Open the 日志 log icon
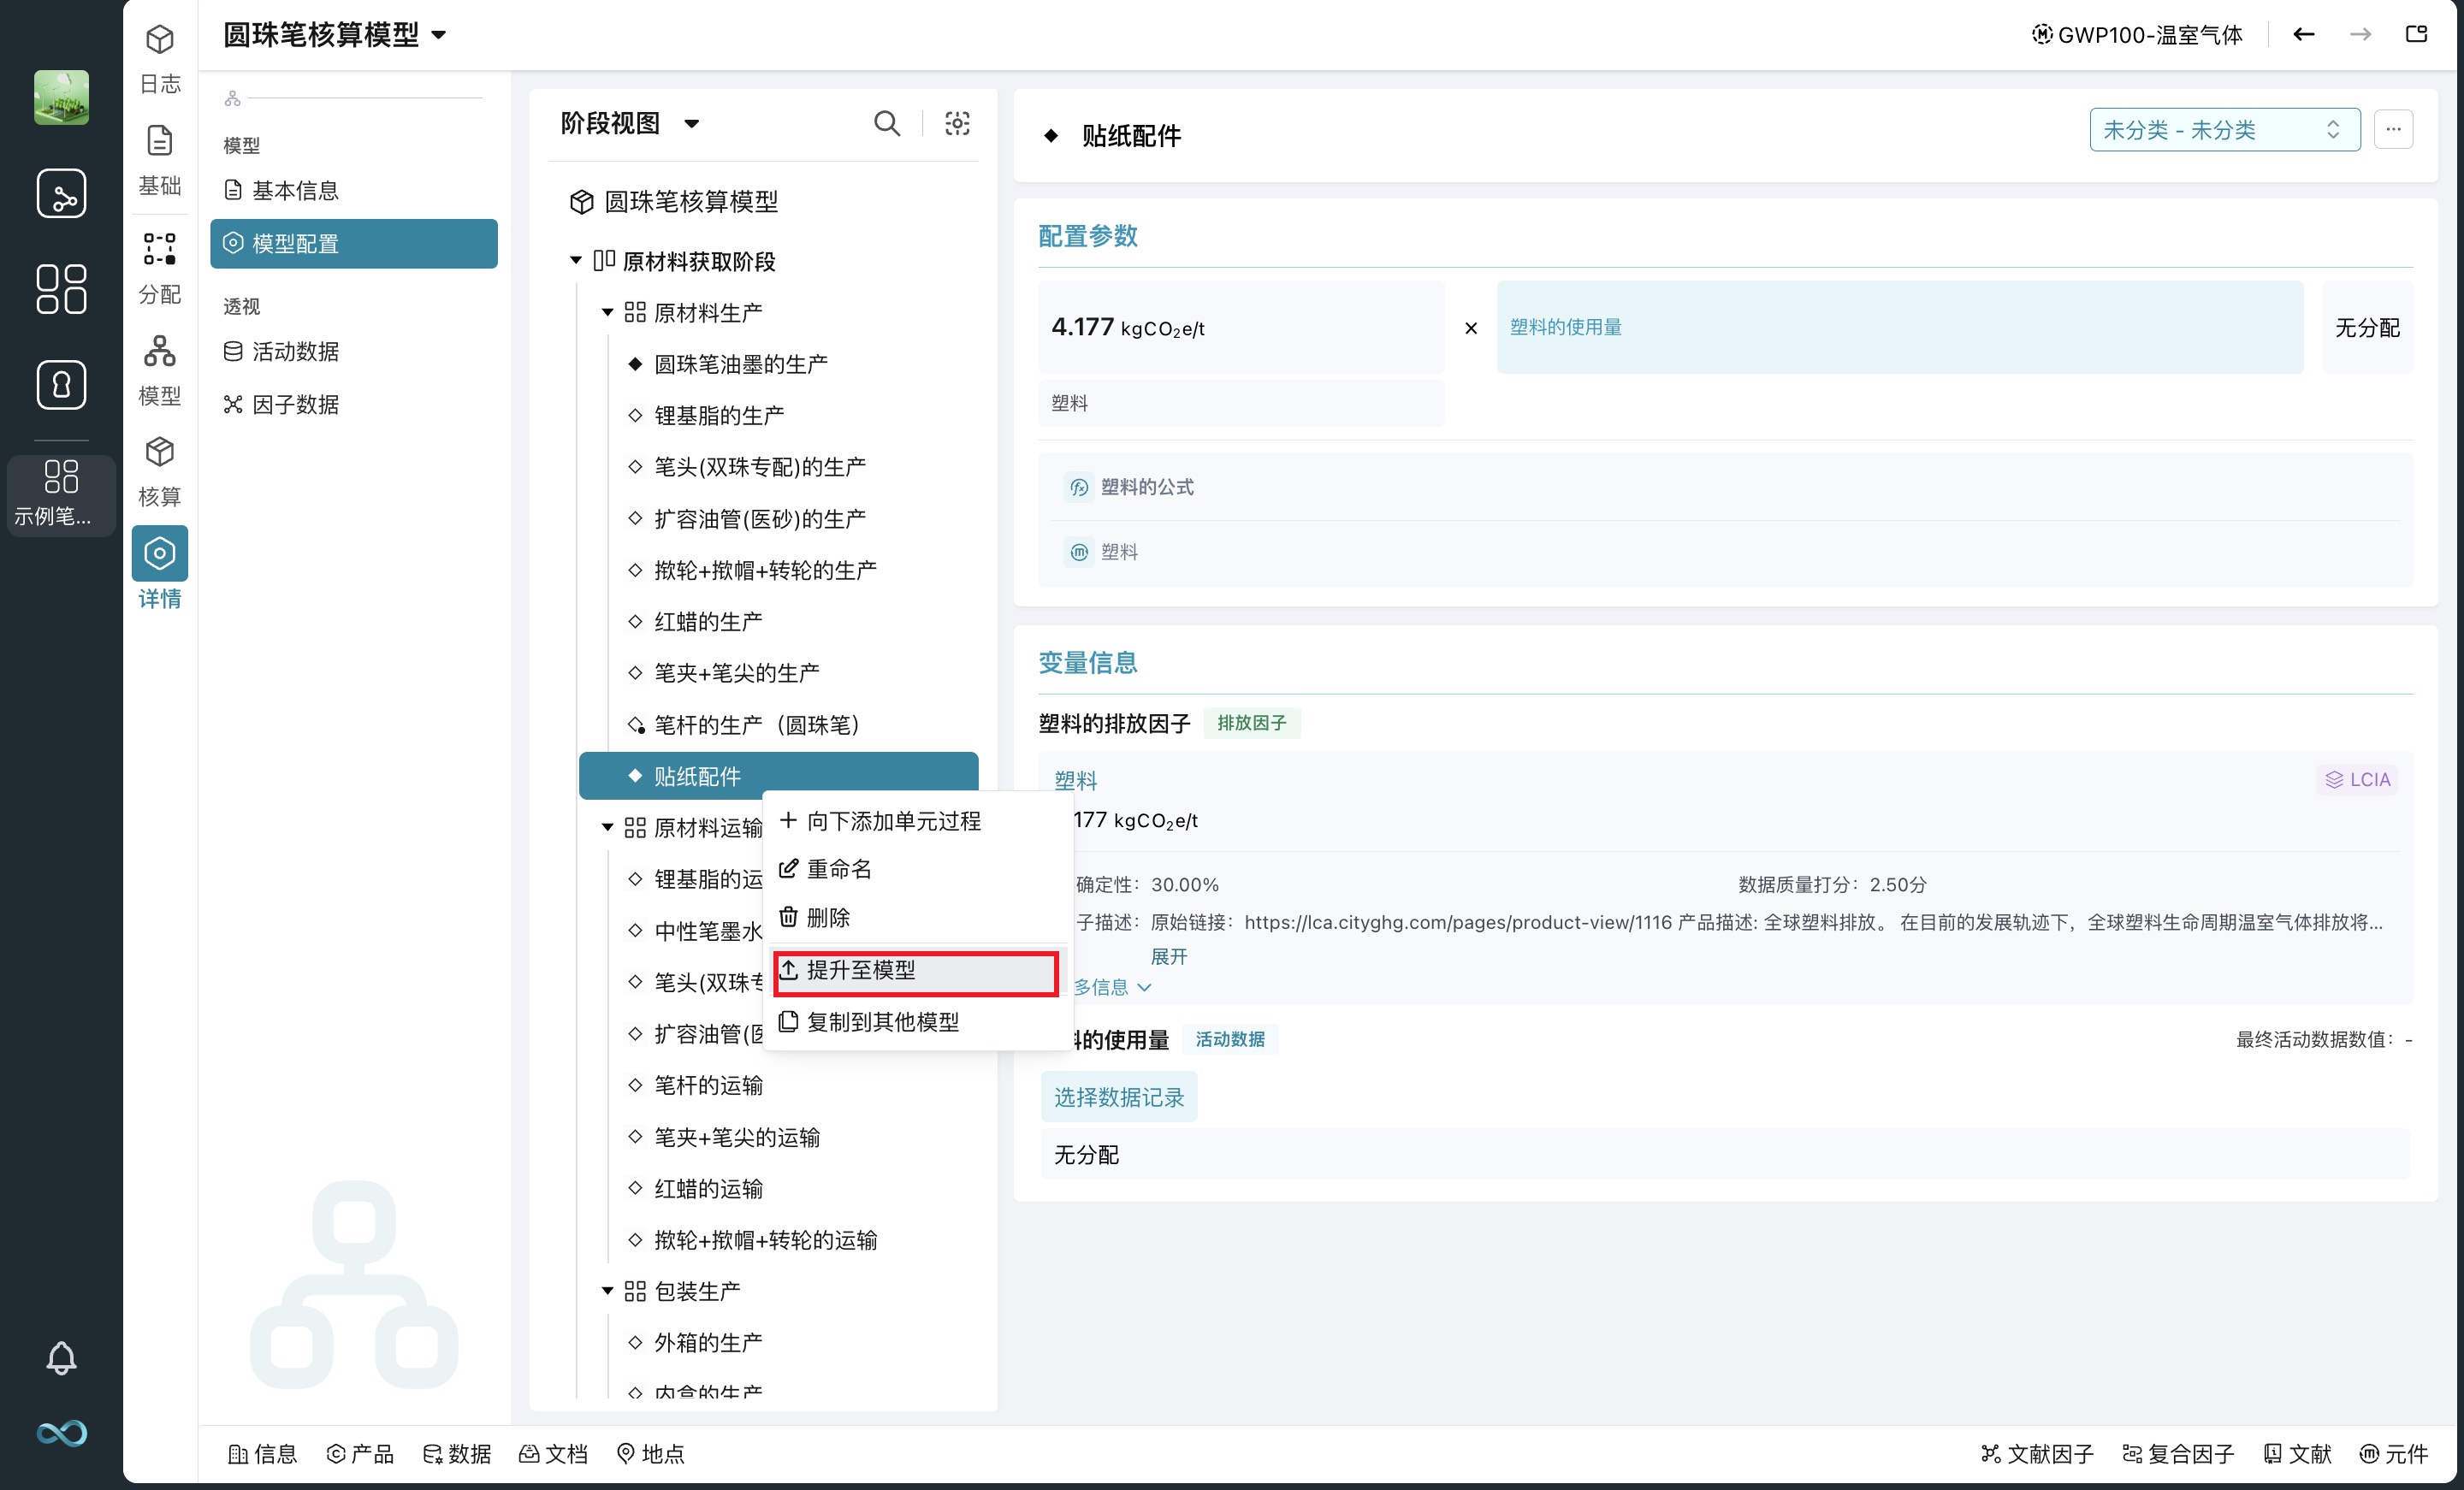 point(159,40)
